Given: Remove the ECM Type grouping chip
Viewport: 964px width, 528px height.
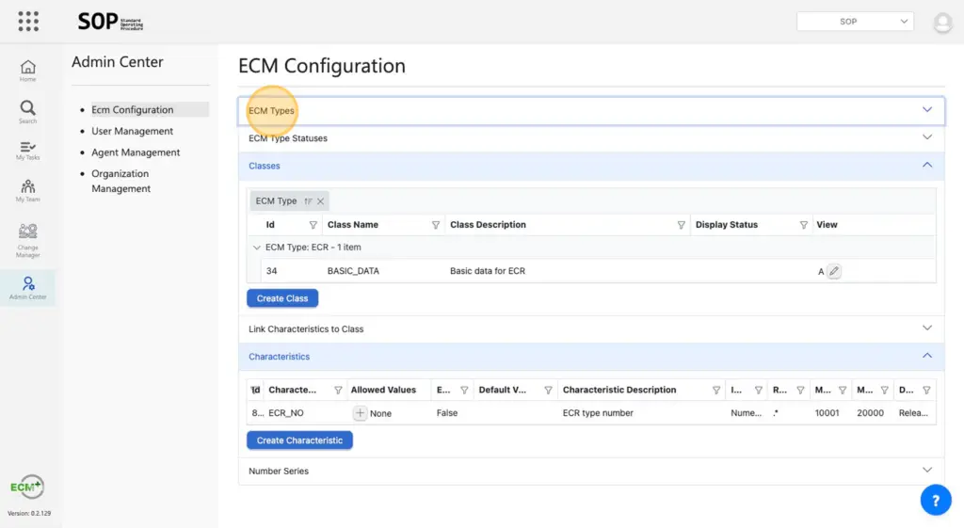Looking at the screenshot, I should 321,201.
